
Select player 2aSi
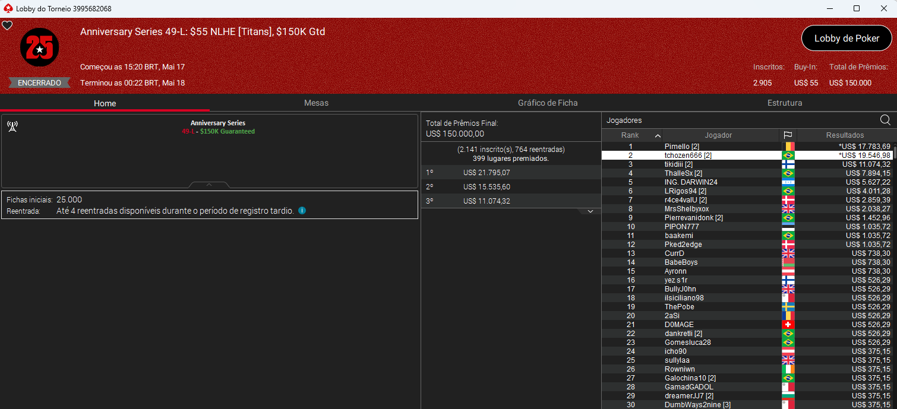pos(747,316)
